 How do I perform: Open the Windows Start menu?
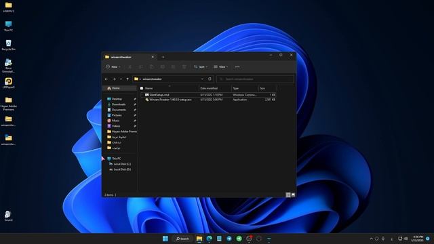165,239
